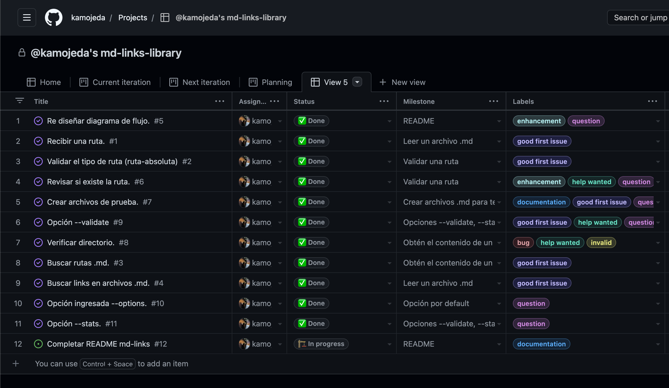The height and width of the screenshot is (388, 669).
Task: Open Projects breadcrumb link
Action: [133, 18]
